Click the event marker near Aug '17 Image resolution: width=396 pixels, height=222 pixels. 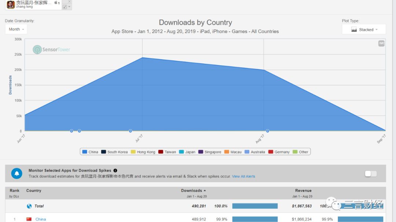pyautogui.click(x=268, y=131)
